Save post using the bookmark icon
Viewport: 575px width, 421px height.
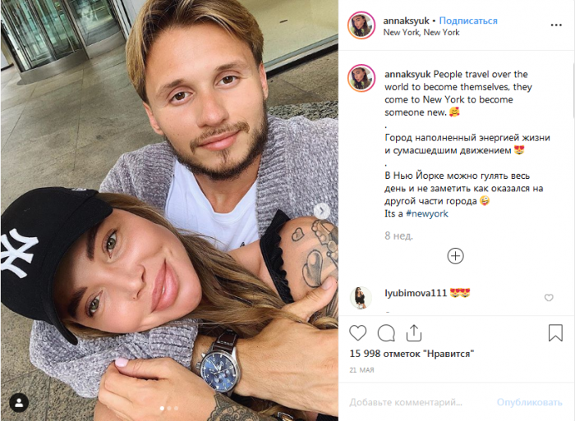[x=555, y=332]
